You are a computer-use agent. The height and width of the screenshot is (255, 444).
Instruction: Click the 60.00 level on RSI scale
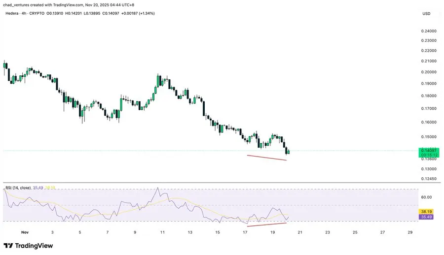point(426,197)
